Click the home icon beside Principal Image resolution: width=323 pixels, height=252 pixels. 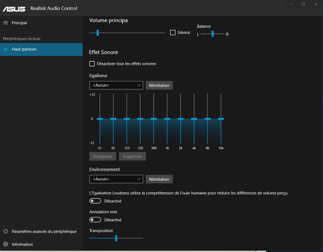point(5,23)
